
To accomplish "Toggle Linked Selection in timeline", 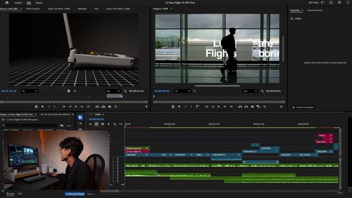I will 103,124.
